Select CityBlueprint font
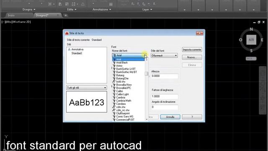Image resolution: width=268 pixels, height=151 pixels. [123, 113]
